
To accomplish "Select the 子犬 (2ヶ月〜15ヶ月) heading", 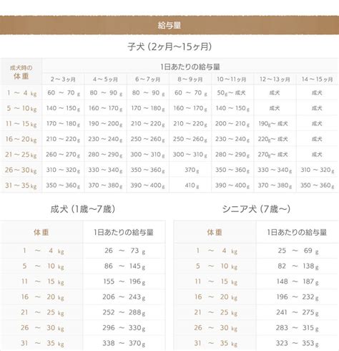I will [169, 47].
